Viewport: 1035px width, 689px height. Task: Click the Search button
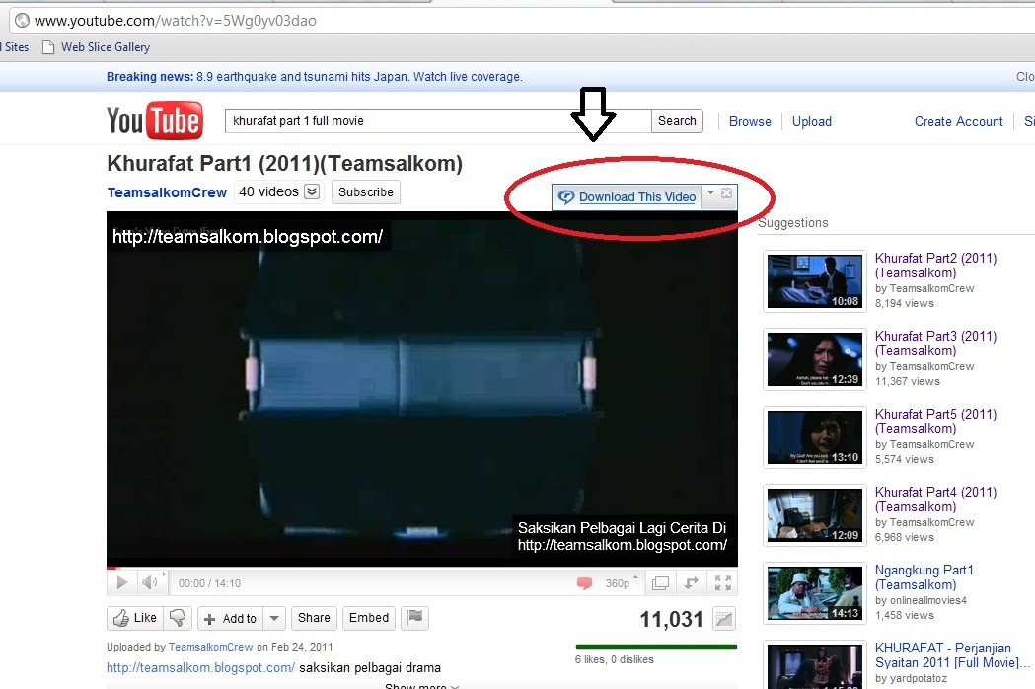677,120
